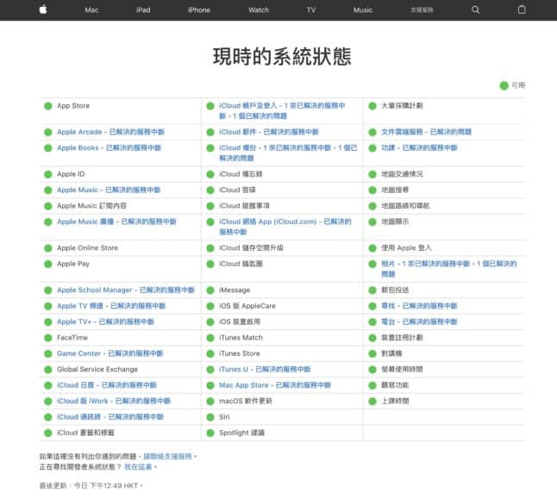Open the iCloud 版 iWork outage link

point(114,401)
